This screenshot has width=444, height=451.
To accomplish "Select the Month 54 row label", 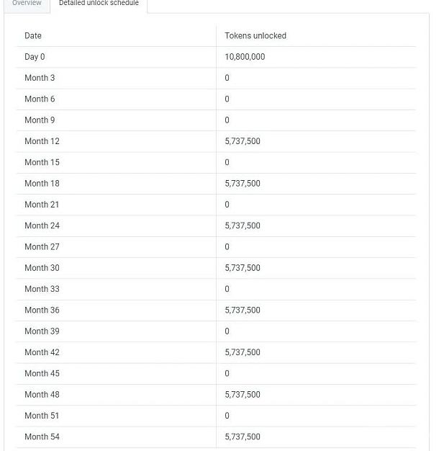I will [42, 437].
